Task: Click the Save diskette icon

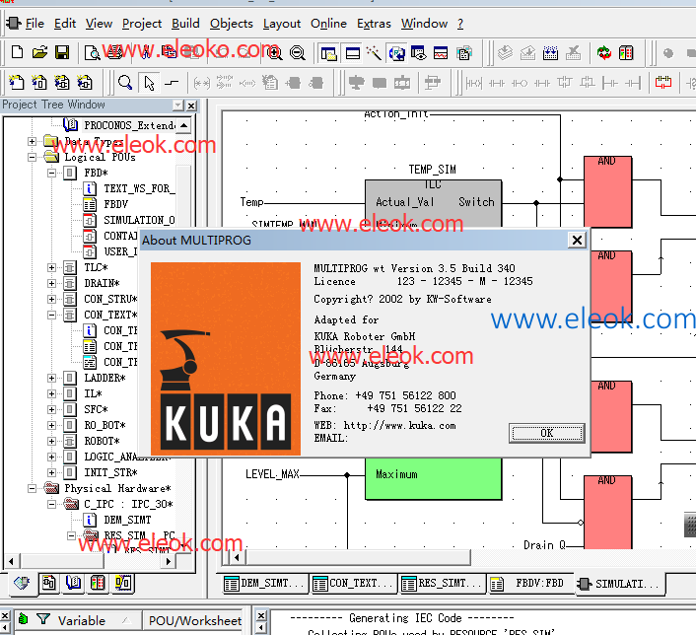Action: (x=62, y=52)
